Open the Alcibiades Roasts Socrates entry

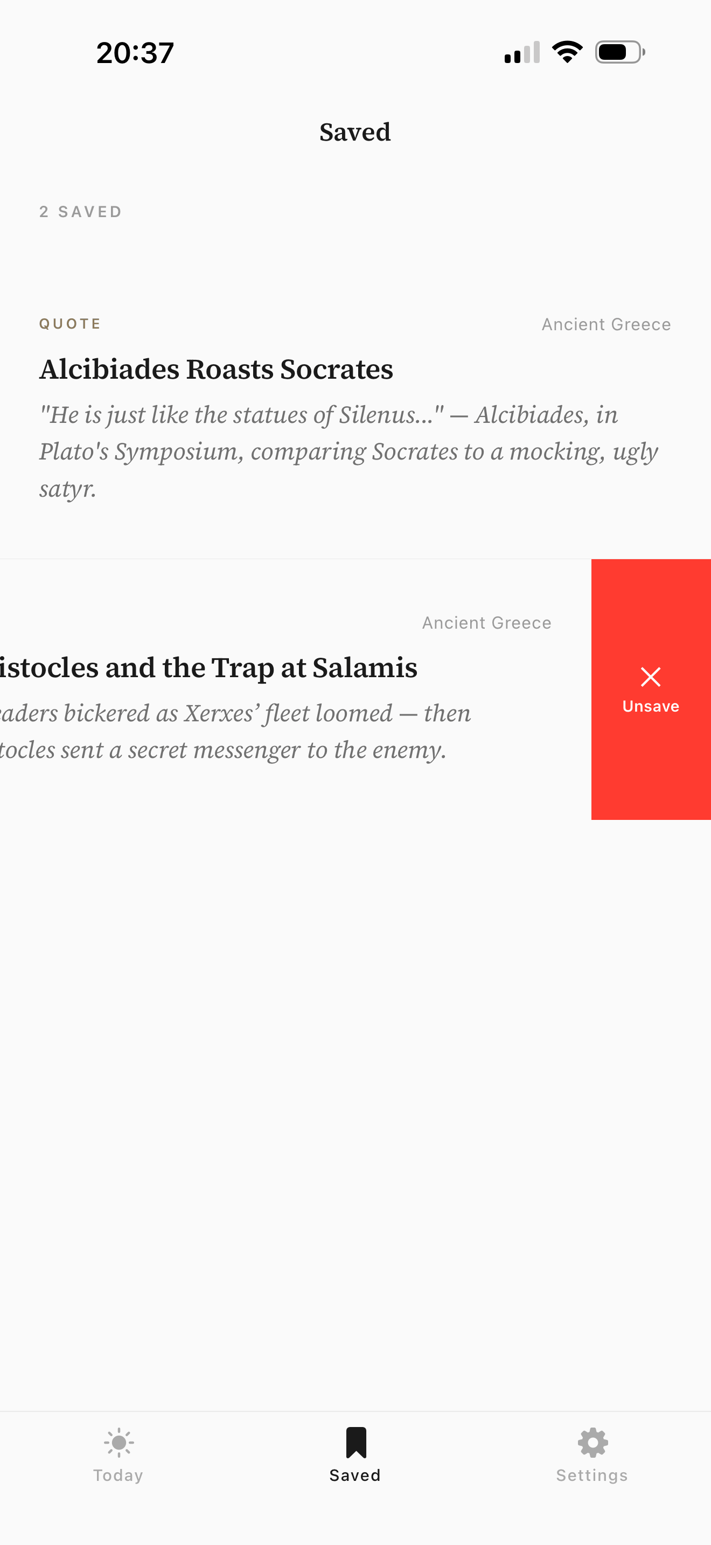[216, 369]
